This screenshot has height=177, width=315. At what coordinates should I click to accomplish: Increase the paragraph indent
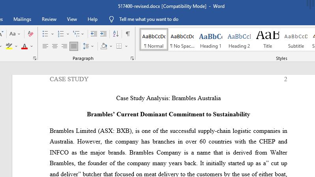tap(103, 34)
